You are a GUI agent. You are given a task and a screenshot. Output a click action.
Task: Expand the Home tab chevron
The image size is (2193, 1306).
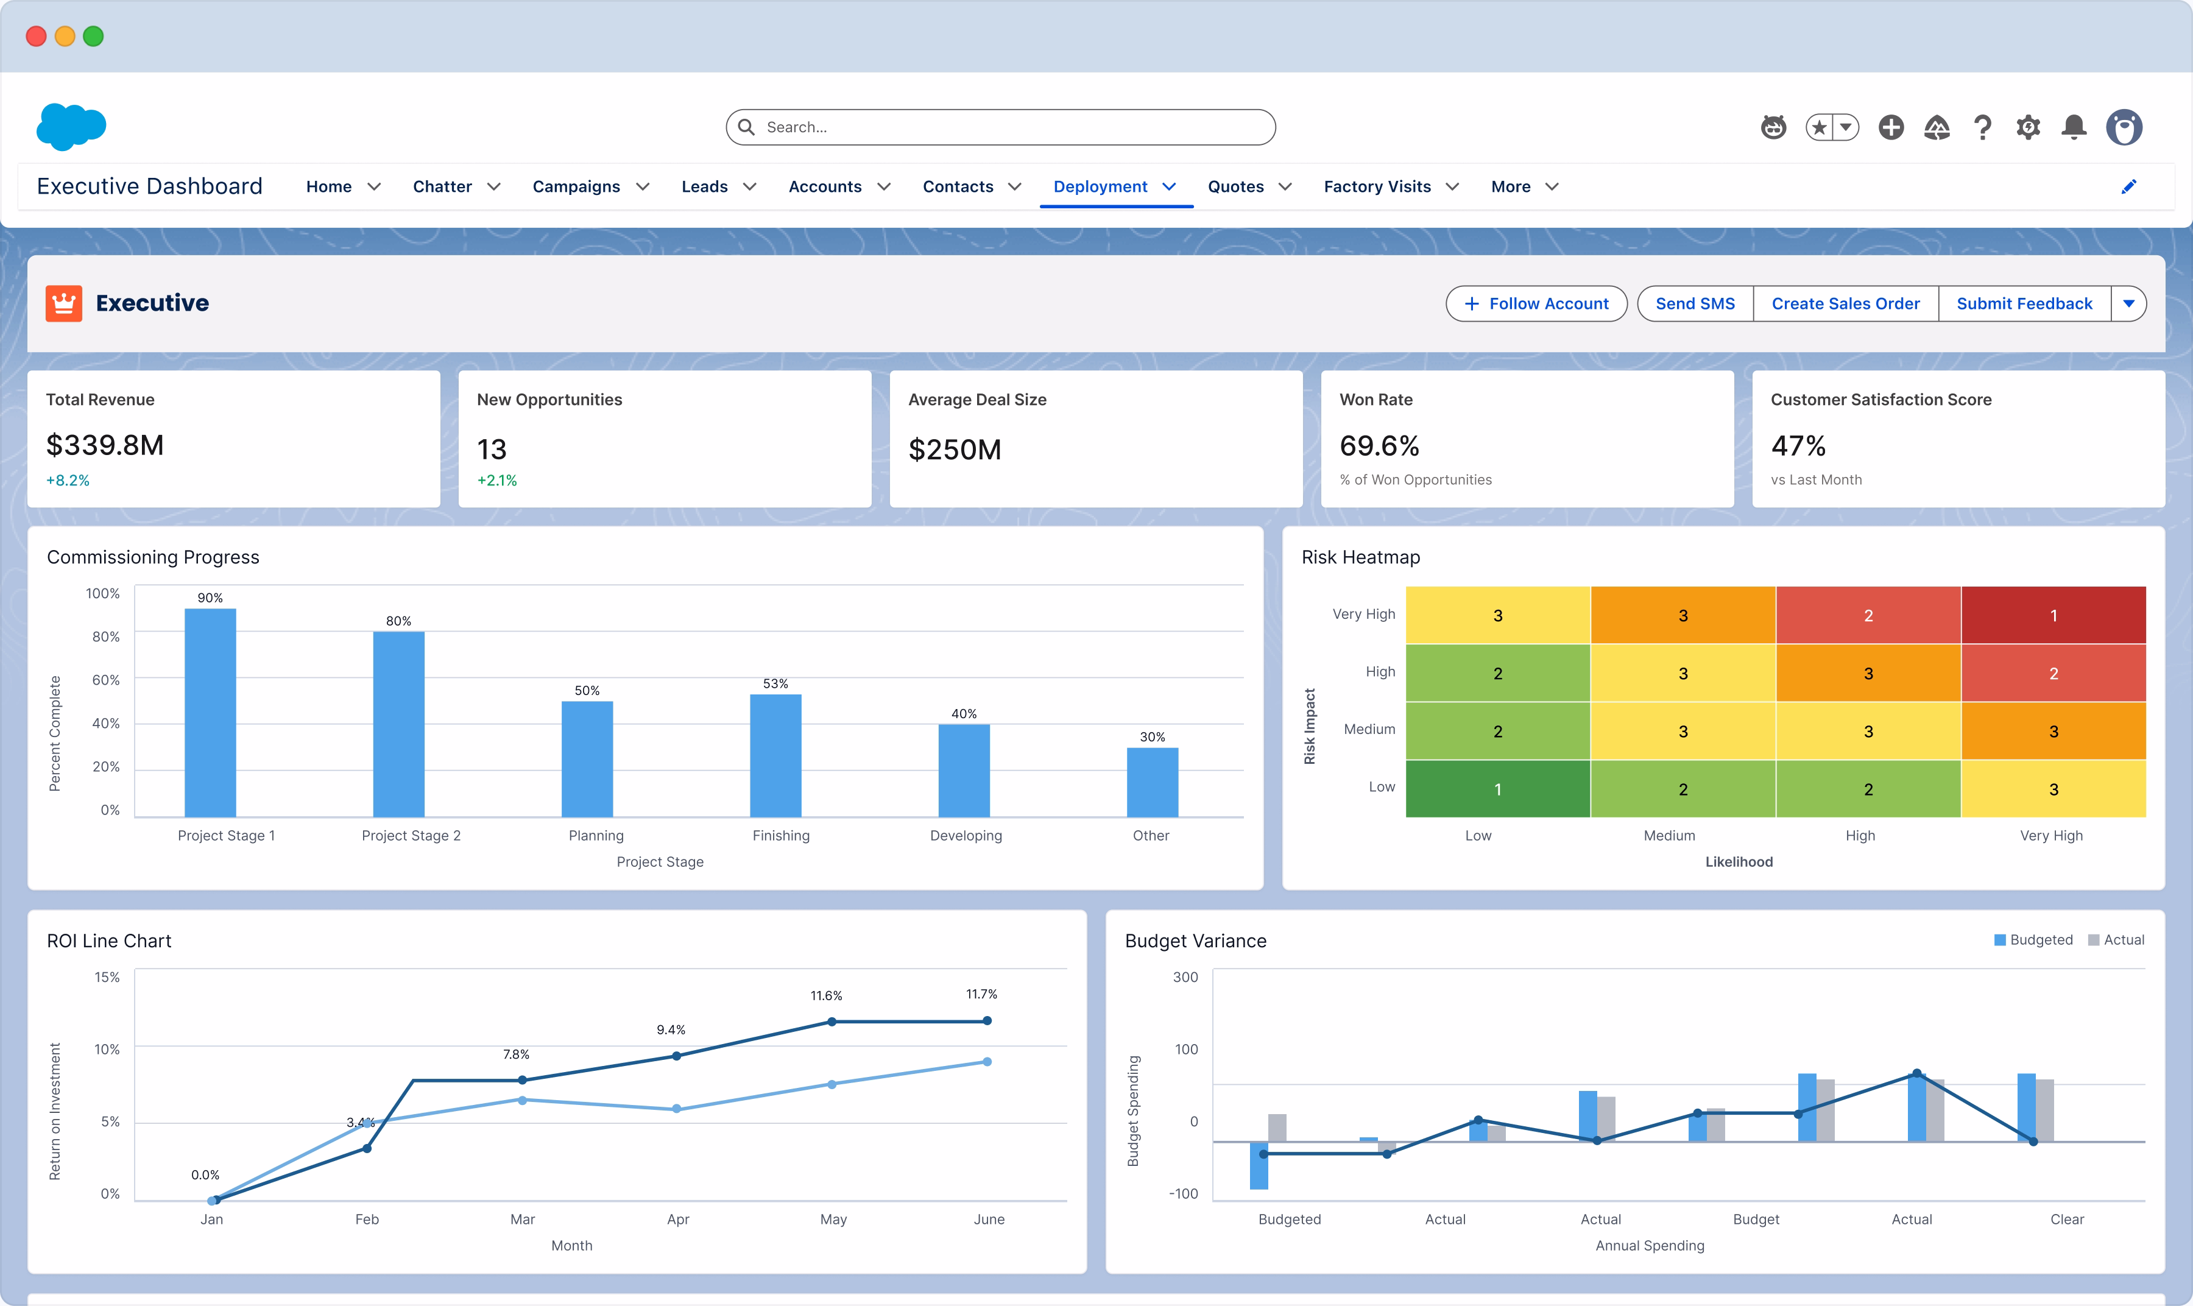tap(374, 186)
